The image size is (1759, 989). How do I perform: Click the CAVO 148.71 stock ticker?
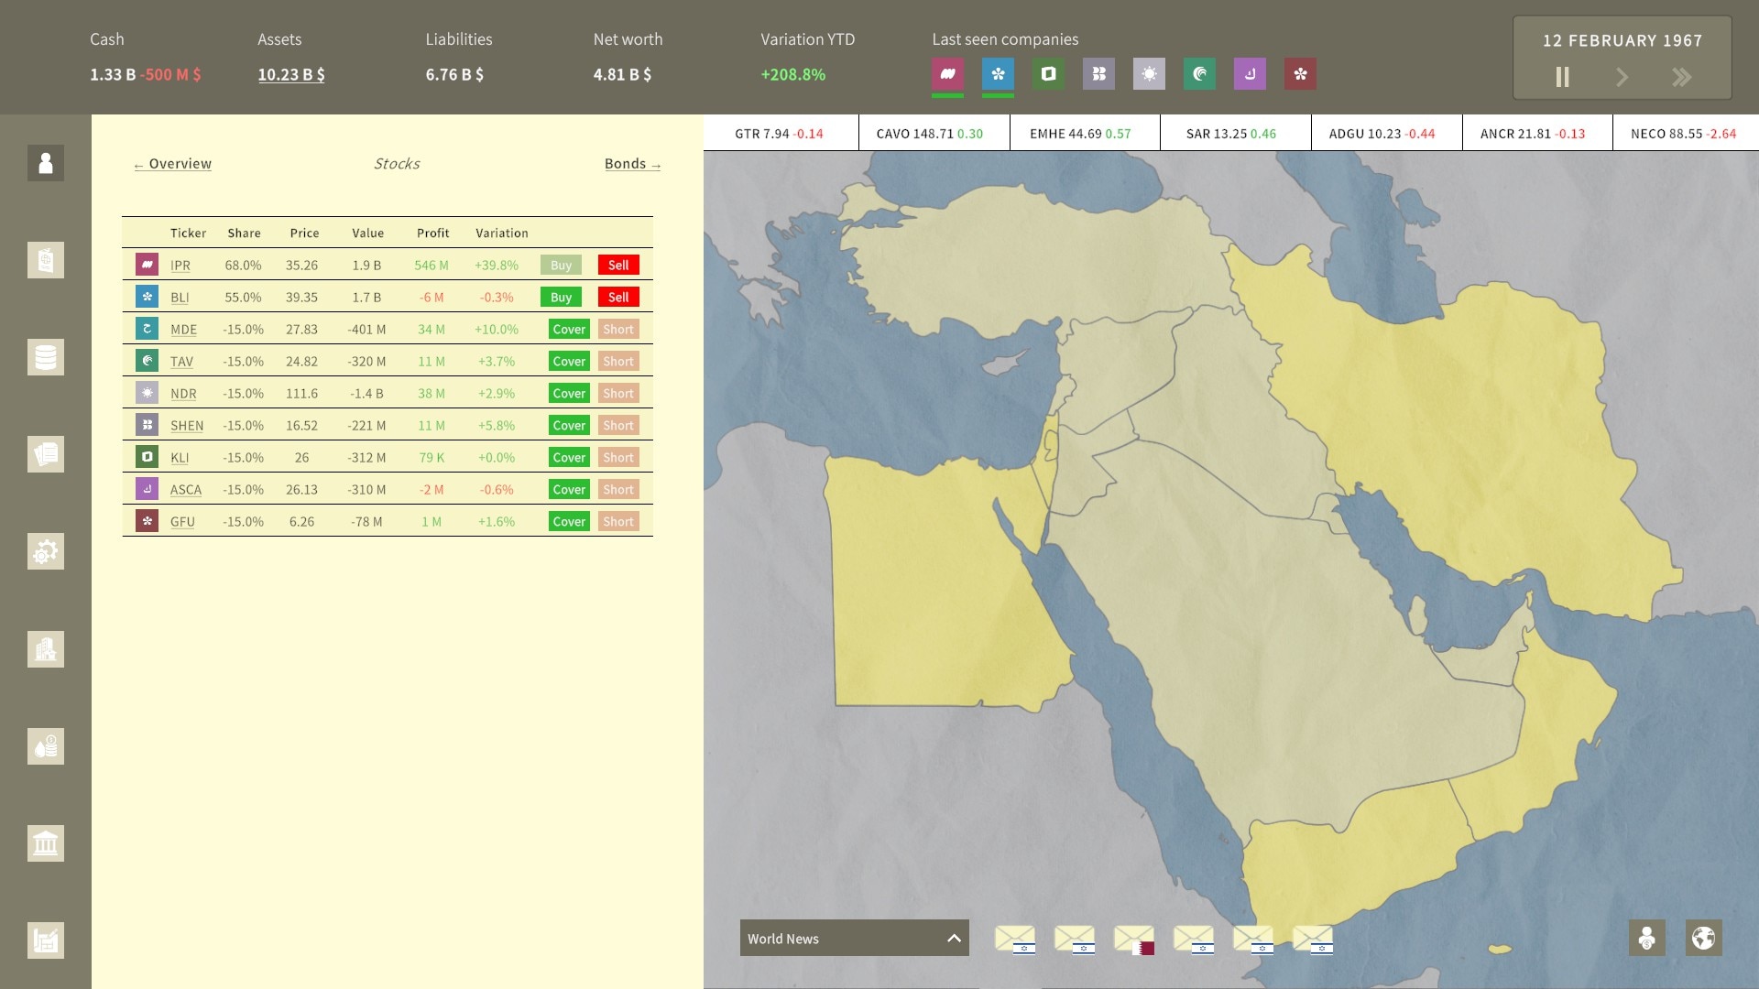tap(929, 134)
